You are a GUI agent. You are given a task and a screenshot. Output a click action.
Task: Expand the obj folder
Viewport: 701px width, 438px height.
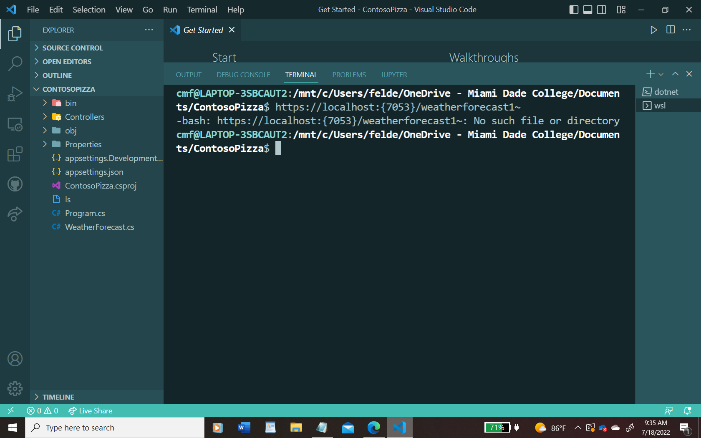(x=97, y=131)
